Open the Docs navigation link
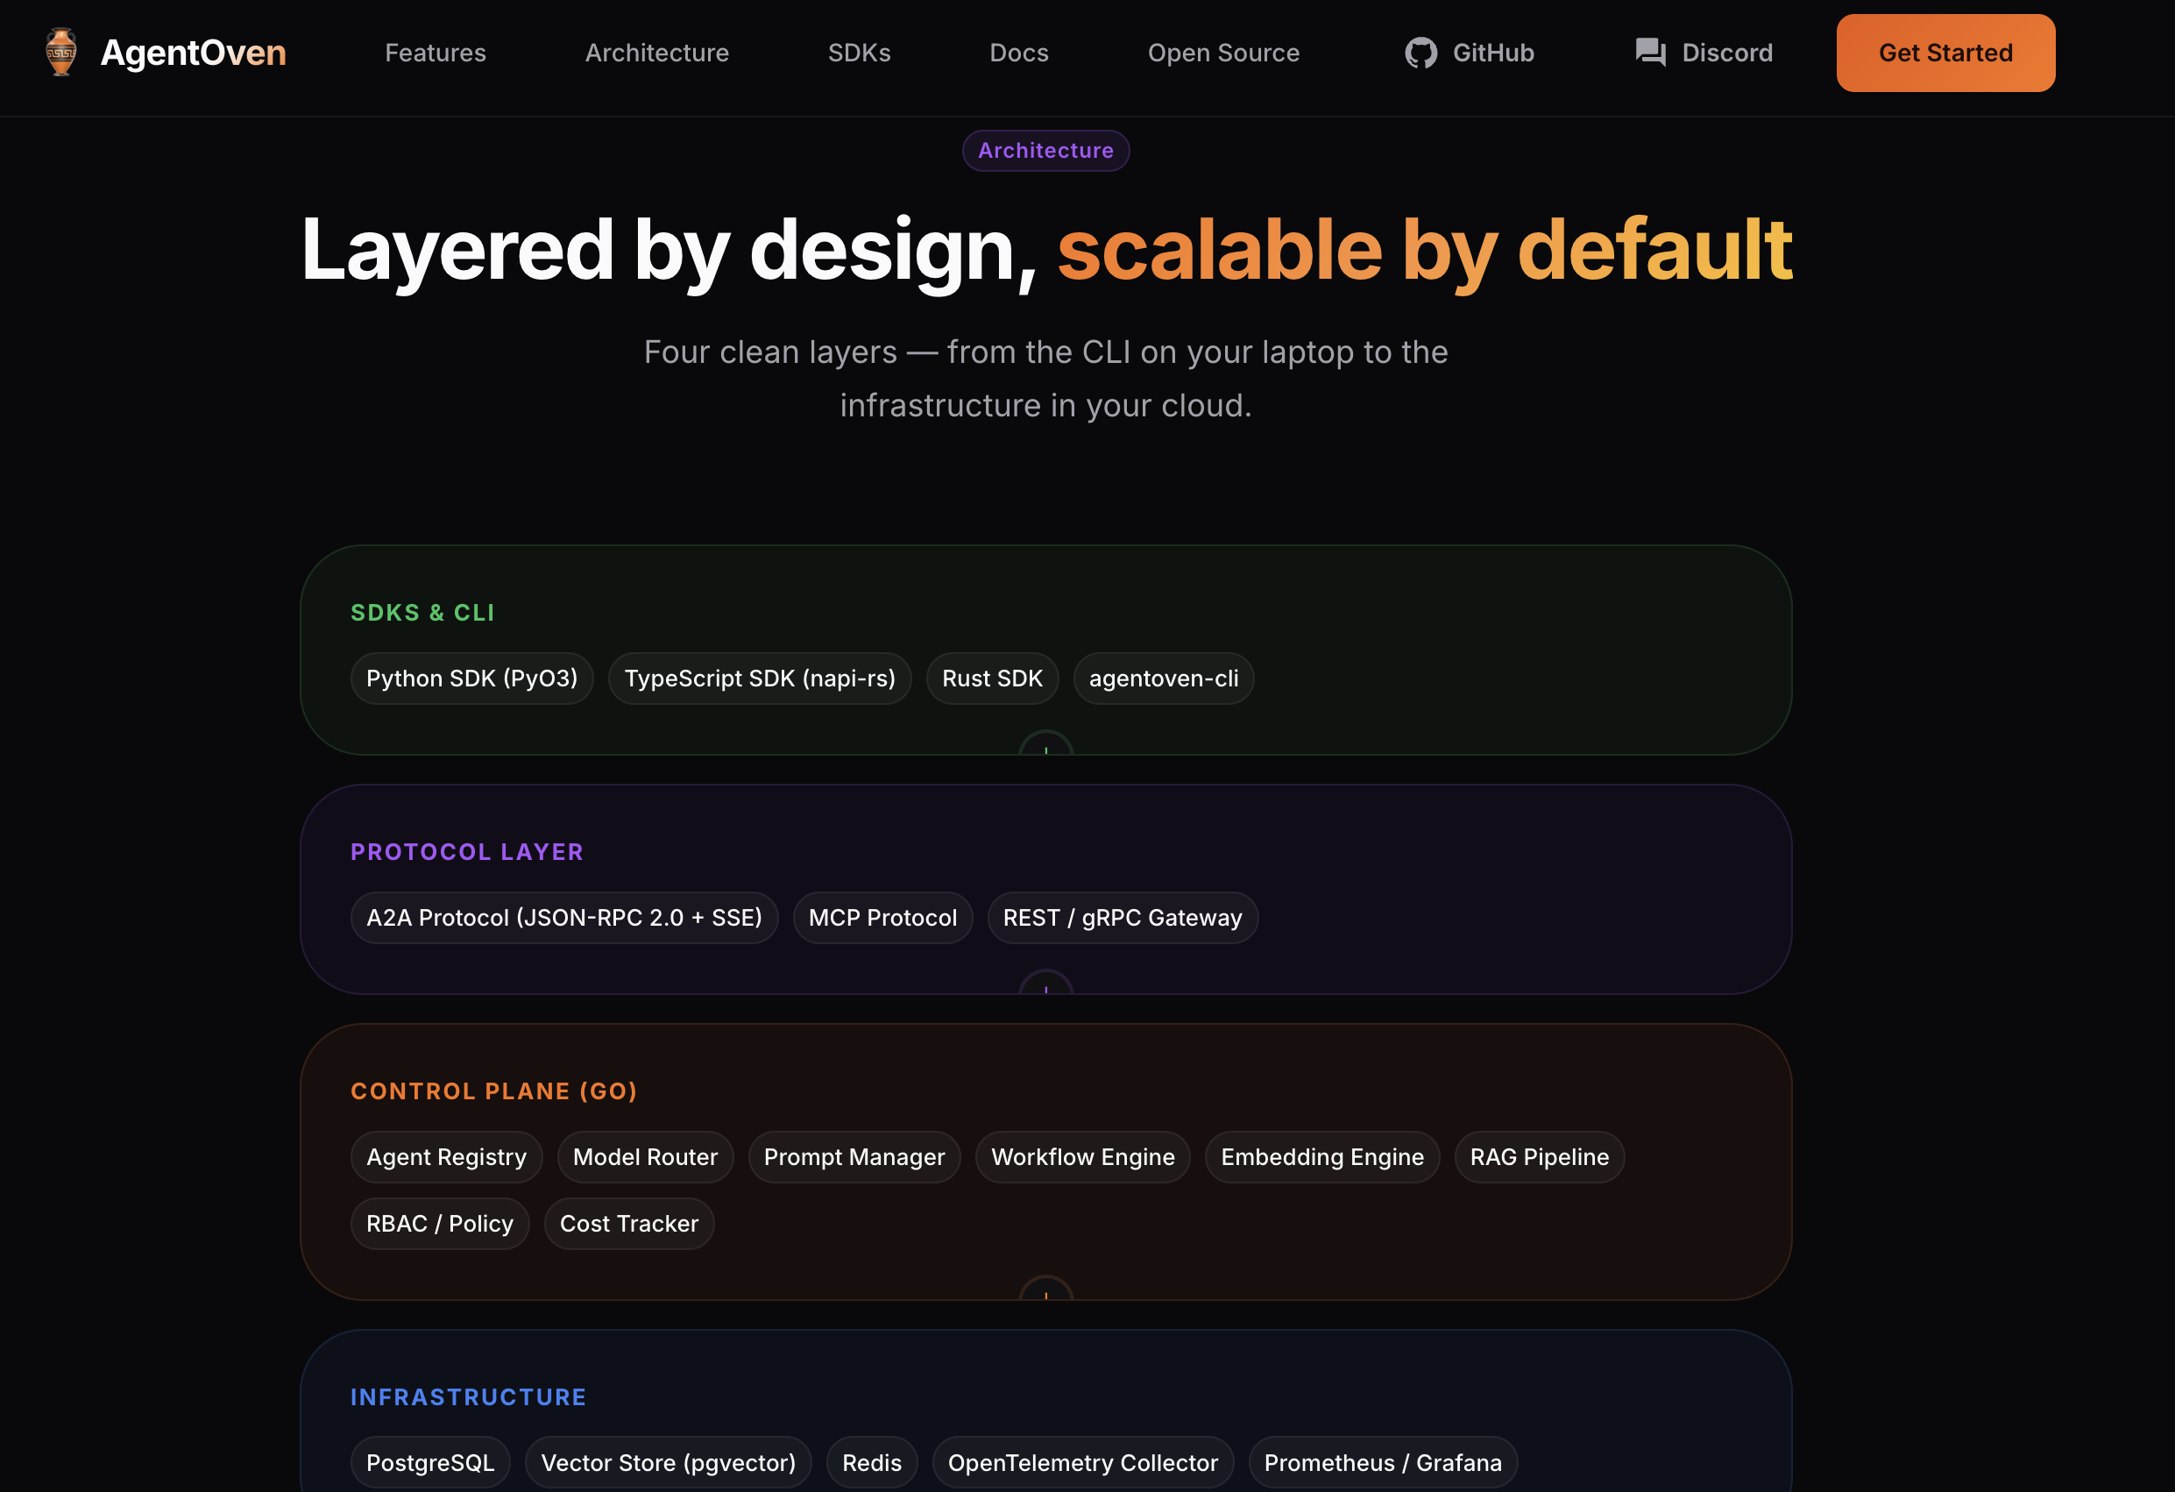 click(x=1018, y=53)
